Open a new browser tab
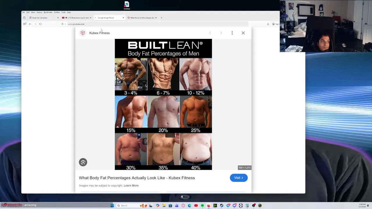 point(162,18)
